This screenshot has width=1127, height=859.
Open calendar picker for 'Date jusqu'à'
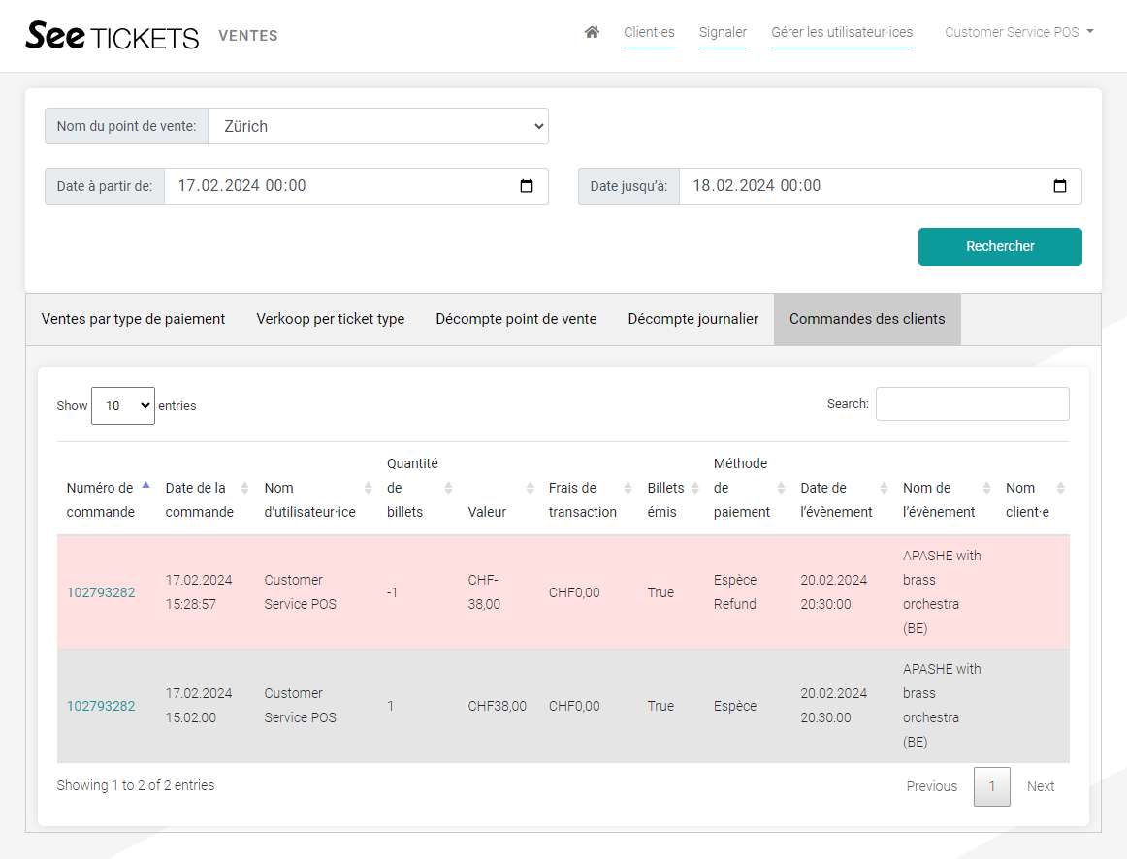pyautogui.click(x=1060, y=186)
